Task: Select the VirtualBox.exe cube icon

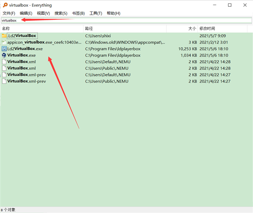Action: [x=4, y=55]
